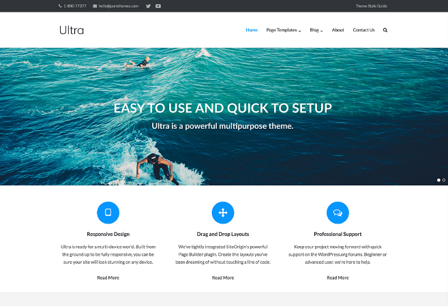Open the YouTube icon link
448x306 pixels.
(158, 5)
